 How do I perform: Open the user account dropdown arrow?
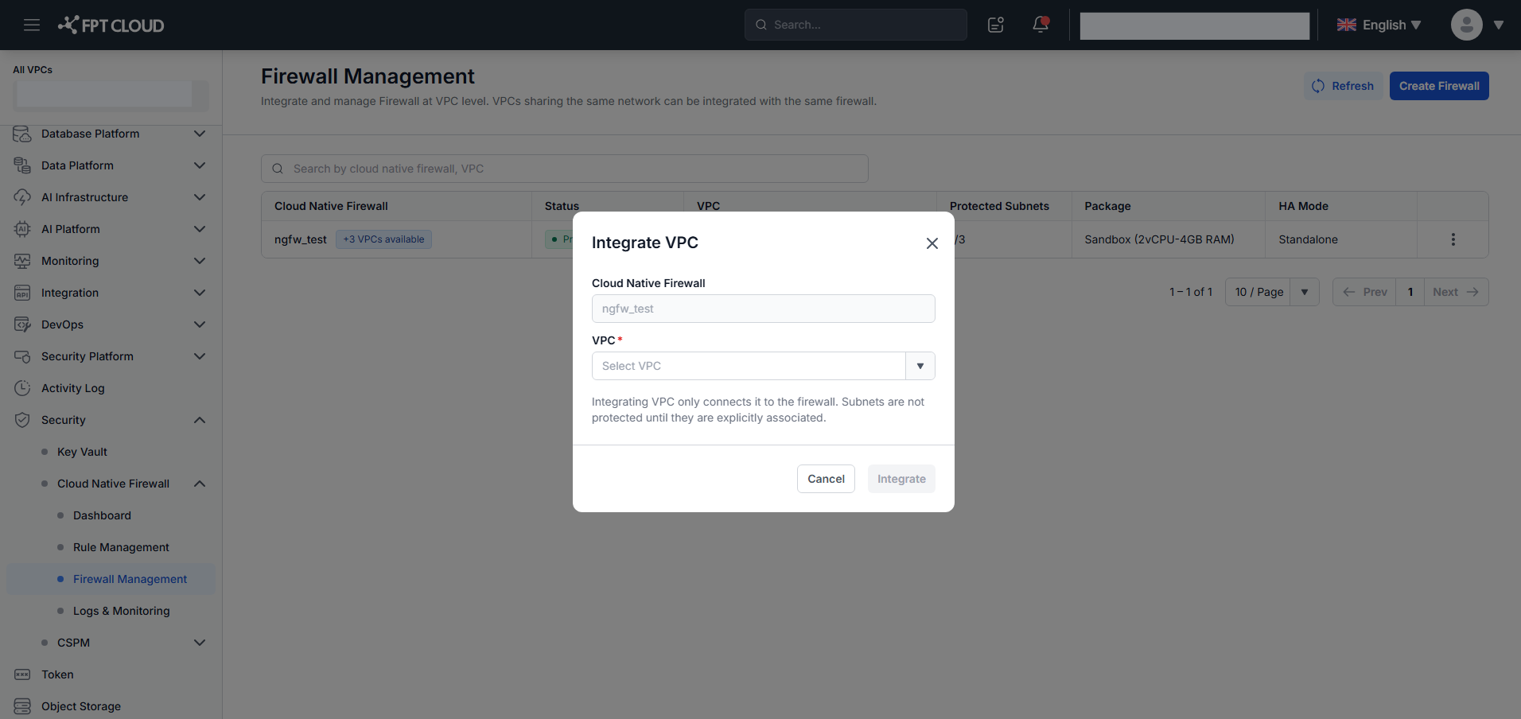(1499, 25)
